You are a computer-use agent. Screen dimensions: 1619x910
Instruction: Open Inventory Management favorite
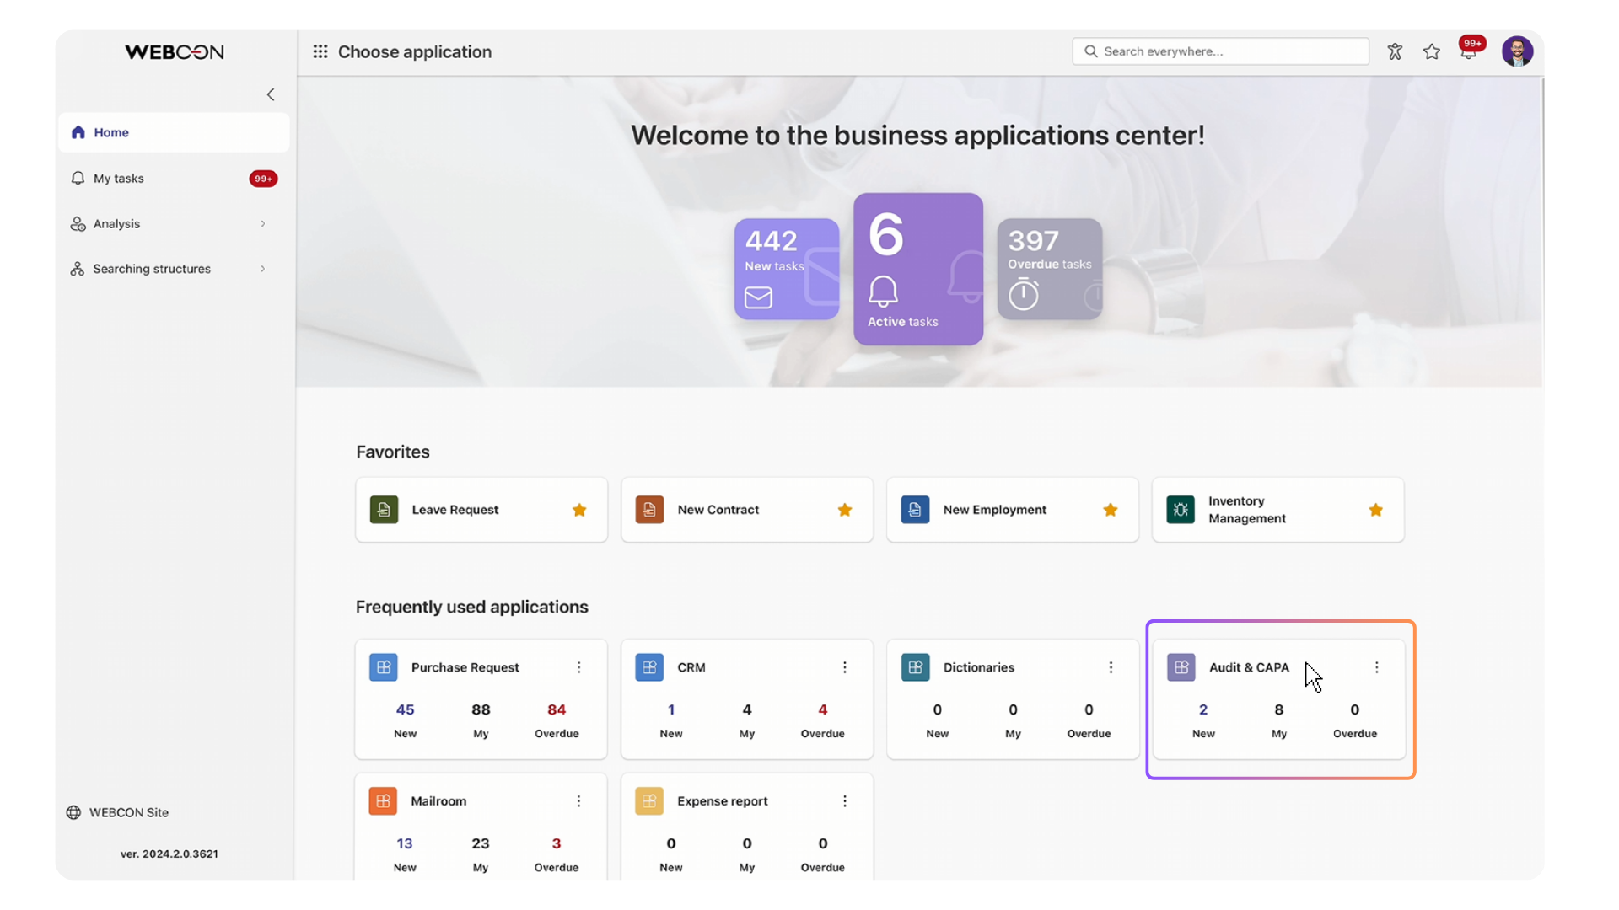point(1278,510)
